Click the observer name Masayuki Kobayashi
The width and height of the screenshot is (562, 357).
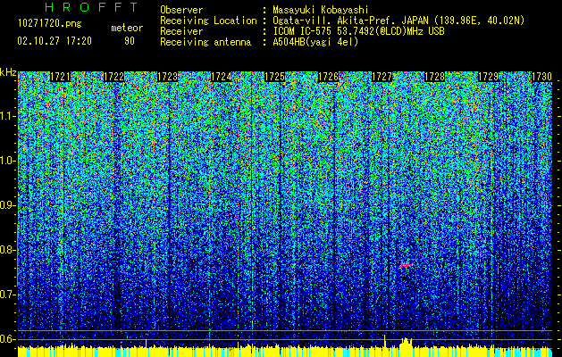point(321,10)
